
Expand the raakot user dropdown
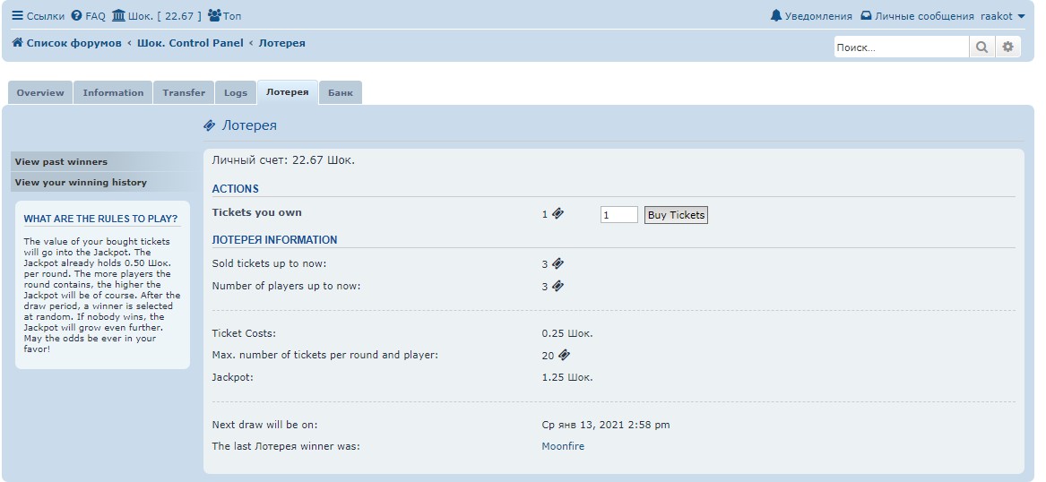pyautogui.click(x=1001, y=16)
